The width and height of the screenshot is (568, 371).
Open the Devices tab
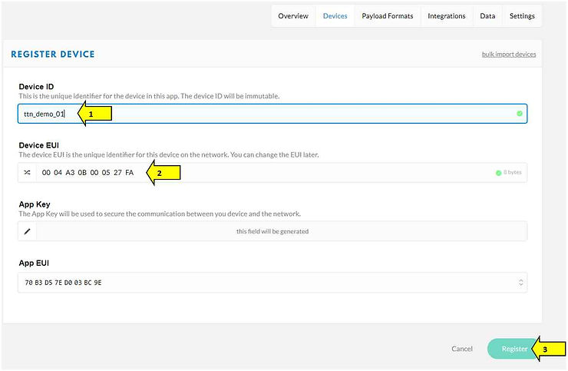click(x=335, y=16)
